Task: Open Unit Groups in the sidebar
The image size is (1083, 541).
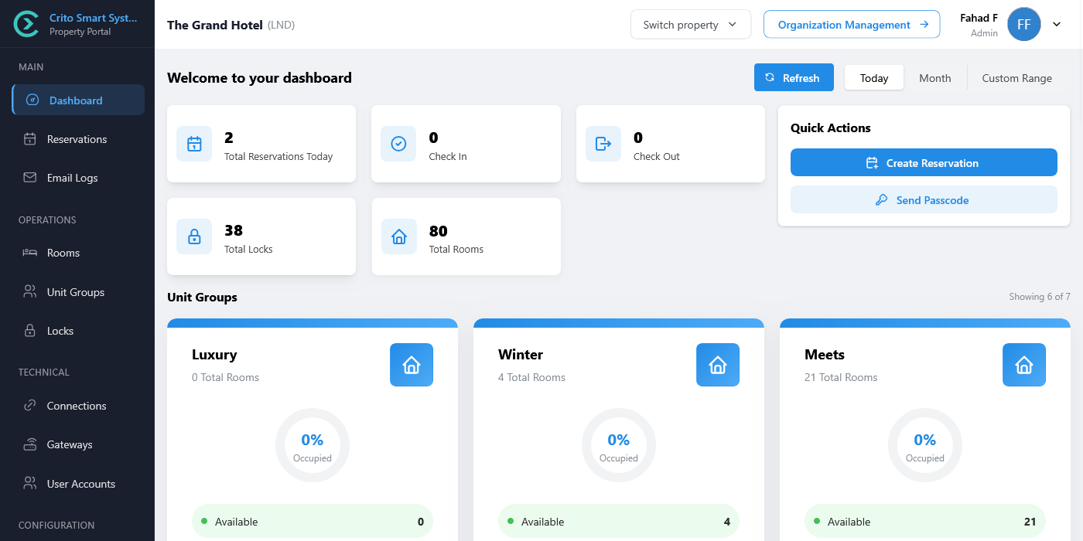Action: click(78, 292)
